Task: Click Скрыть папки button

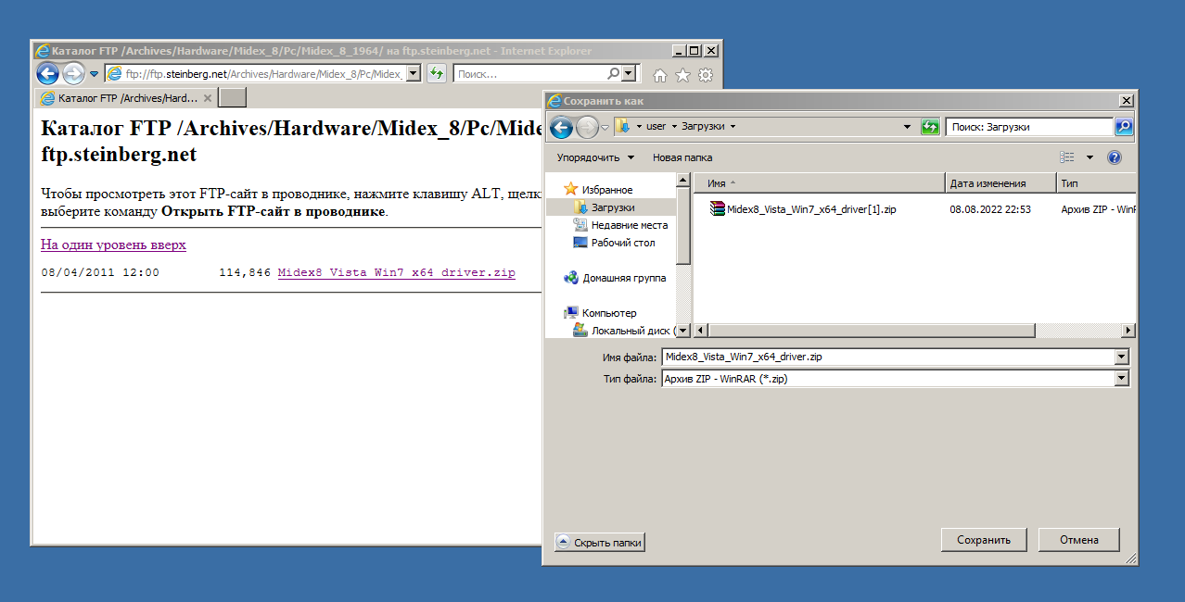Action: tap(600, 543)
